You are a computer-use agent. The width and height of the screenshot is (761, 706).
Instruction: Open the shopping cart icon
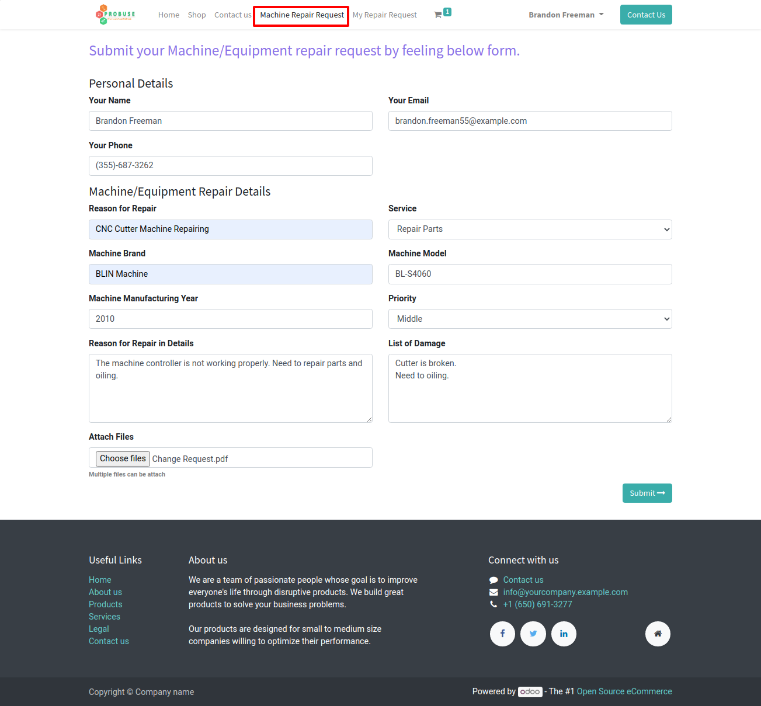[x=438, y=15]
